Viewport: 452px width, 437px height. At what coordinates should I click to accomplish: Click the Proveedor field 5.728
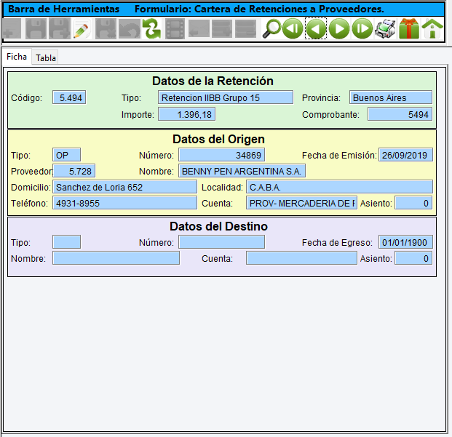(x=74, y=171)
